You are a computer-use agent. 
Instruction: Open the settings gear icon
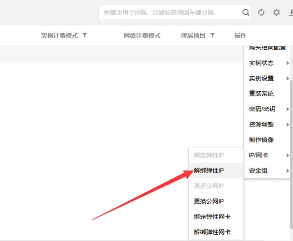pyautogui.click(x=277, y=13)
